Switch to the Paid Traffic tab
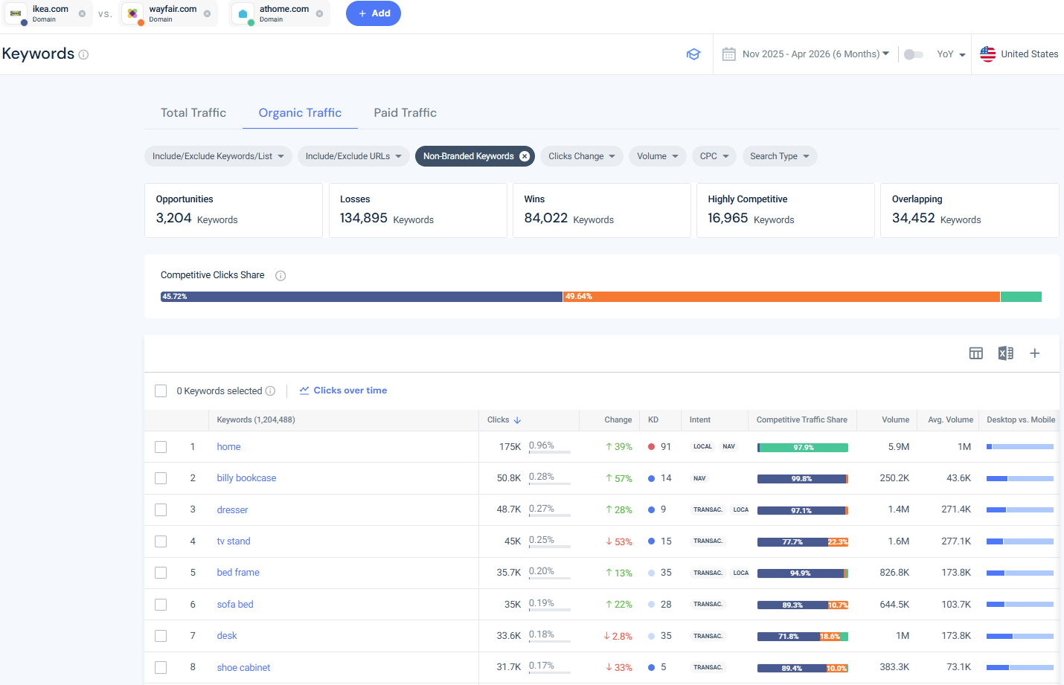This screenshot has width=1064, height=685. coord(405,113)
